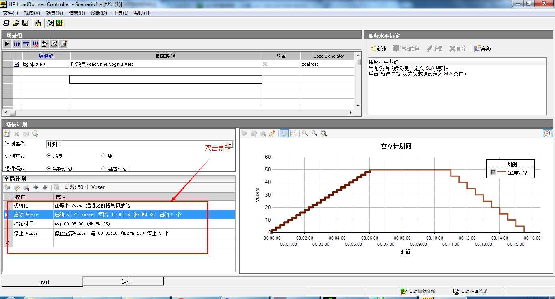The image size is (555, 299).
Task: Open the Run-Time Settings icon
Action: 45,43
